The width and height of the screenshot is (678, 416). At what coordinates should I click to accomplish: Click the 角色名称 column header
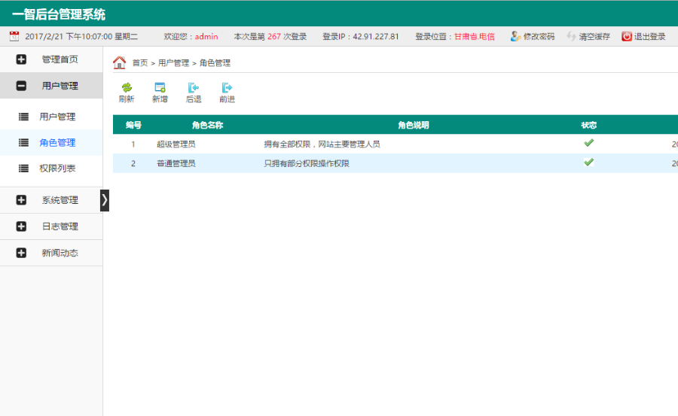(208, 126)
